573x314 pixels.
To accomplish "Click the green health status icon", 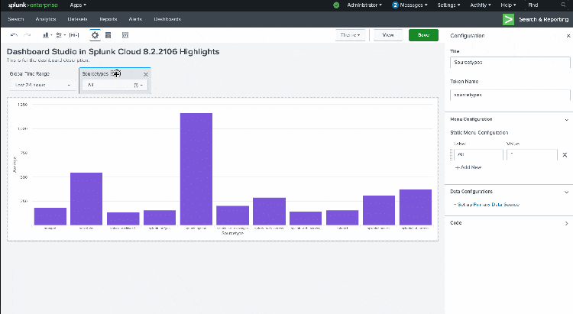I will click(336, 5).
